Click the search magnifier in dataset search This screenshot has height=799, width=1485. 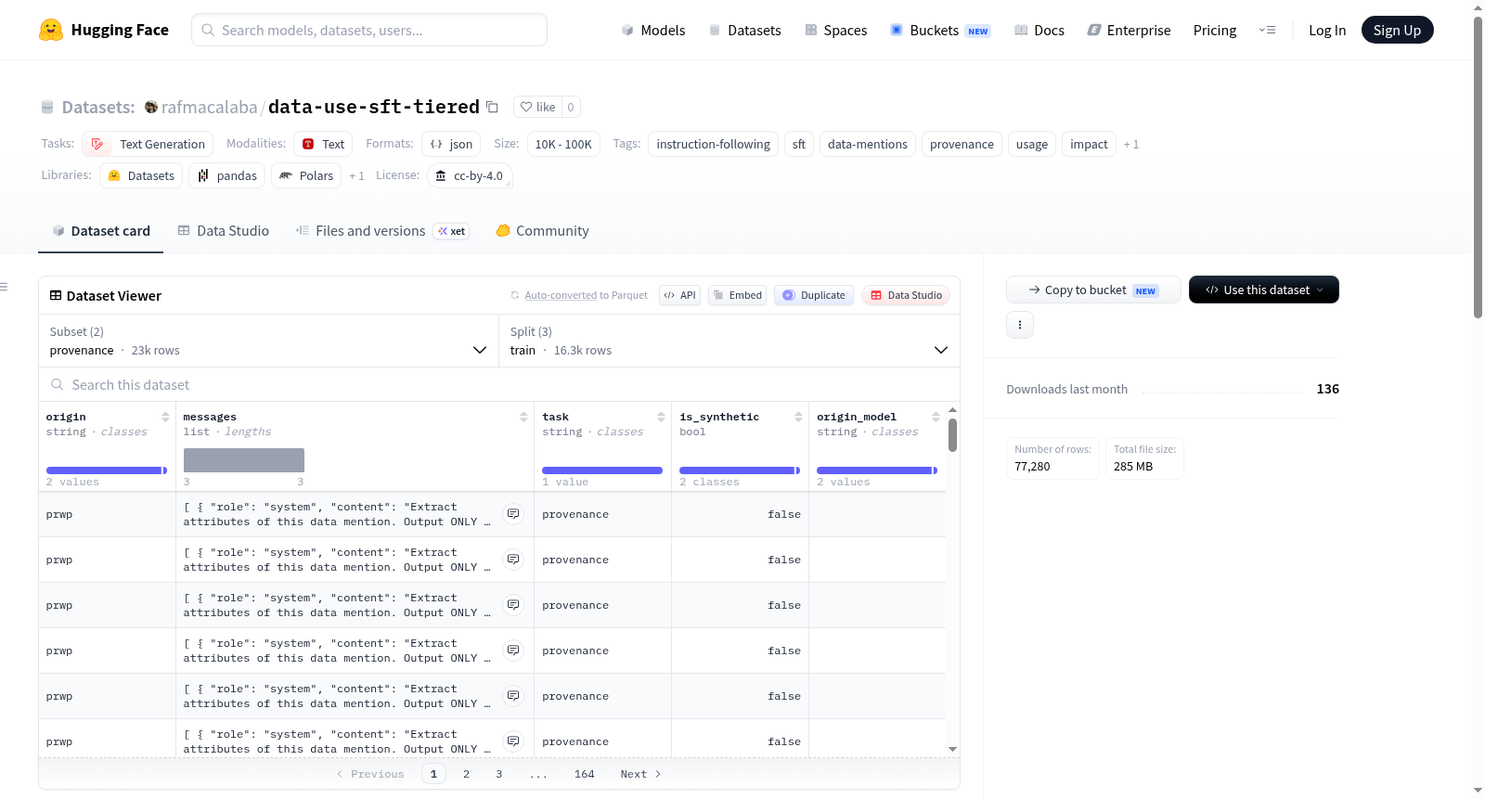pyautogui.click(x=58, y=384)
